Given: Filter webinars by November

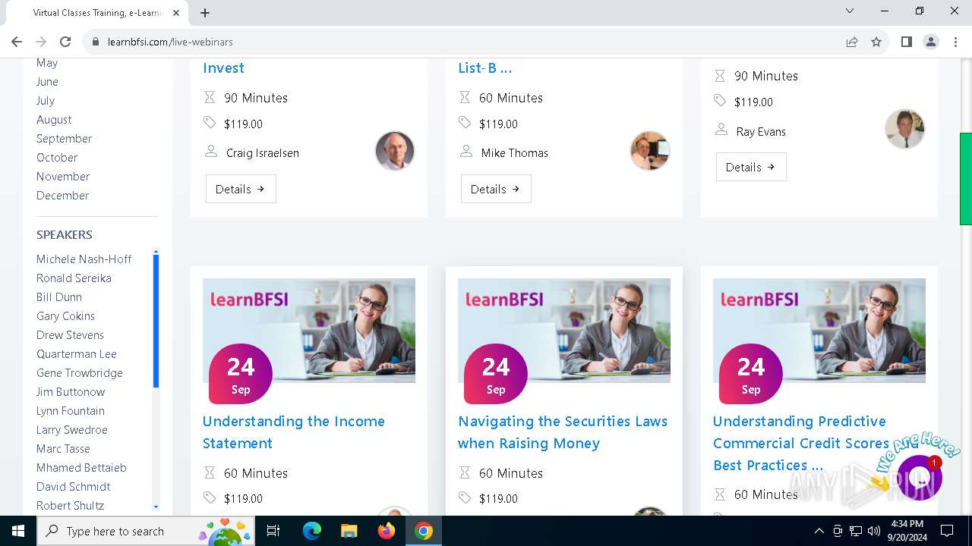Looking at the screenshot, I should [63, 177].
